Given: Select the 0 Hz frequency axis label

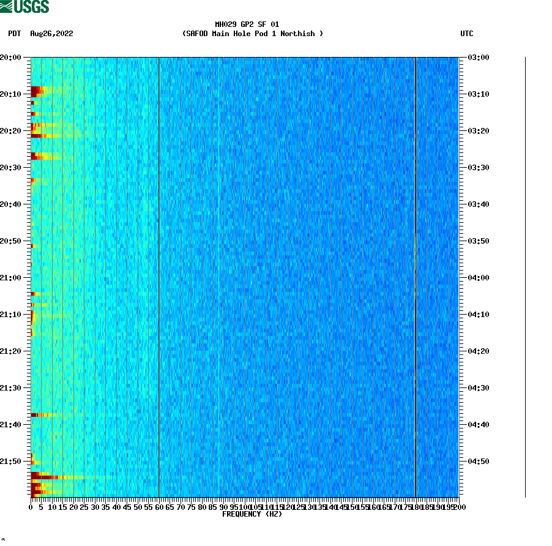Looking at the screenshot, I should click(29, 507).
